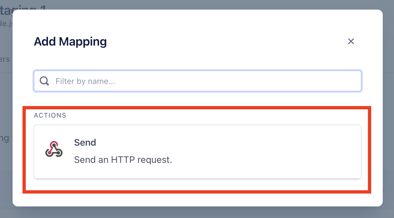This screenshot has width=394, height=218.
Task: Click the magnifying glass search icon
Action: pos(44,81)
